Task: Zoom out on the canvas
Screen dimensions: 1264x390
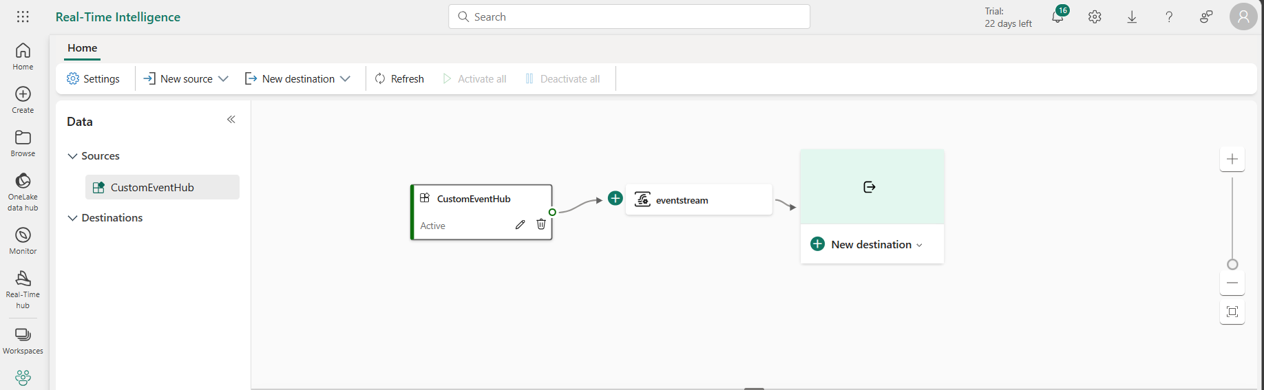Action: 1232,283
